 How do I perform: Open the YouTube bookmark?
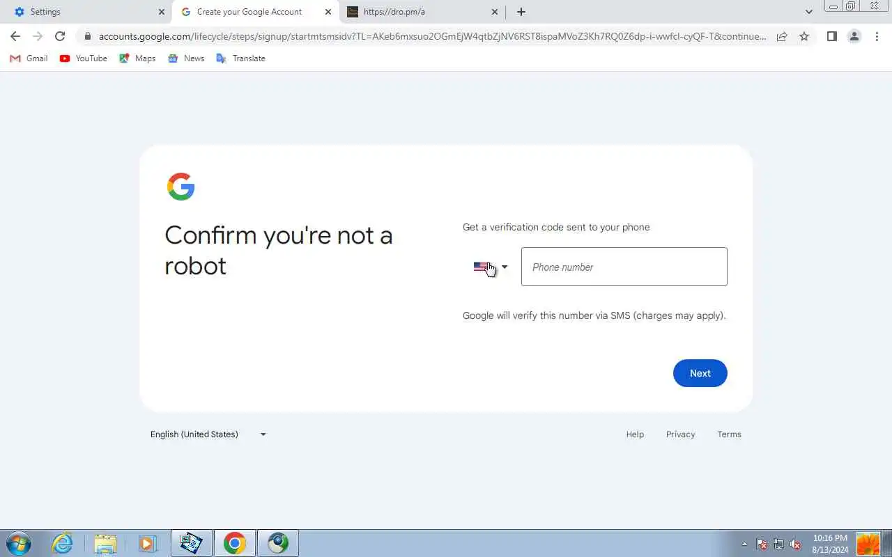[x=84, y=58]
